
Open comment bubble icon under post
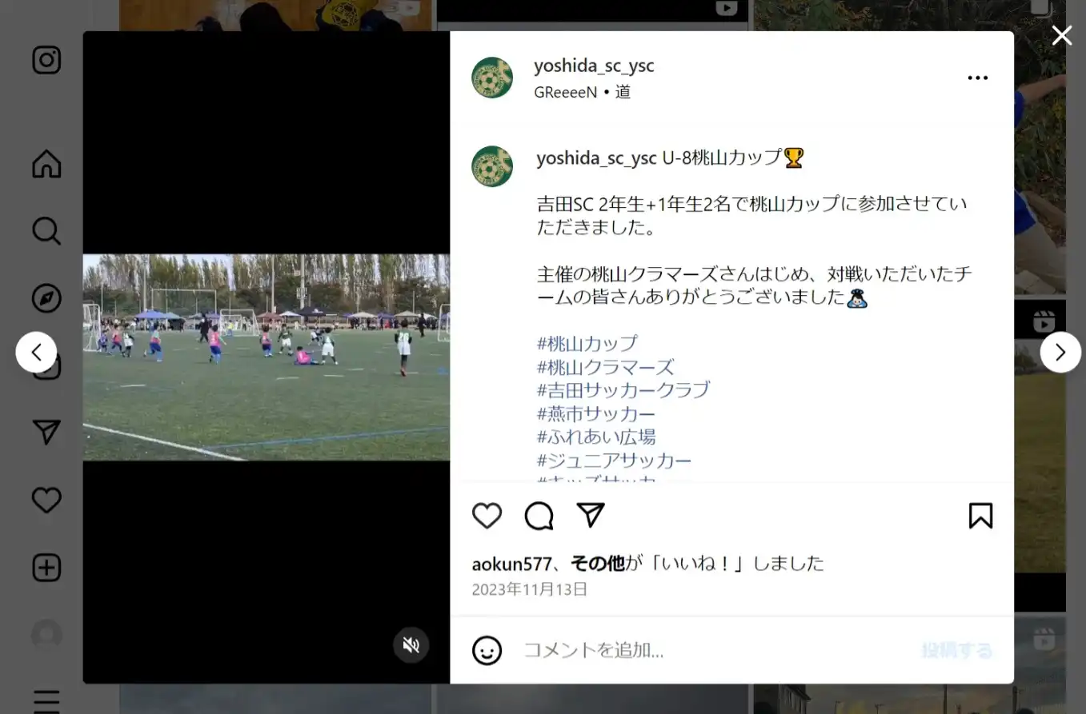(x=539, y=516)
